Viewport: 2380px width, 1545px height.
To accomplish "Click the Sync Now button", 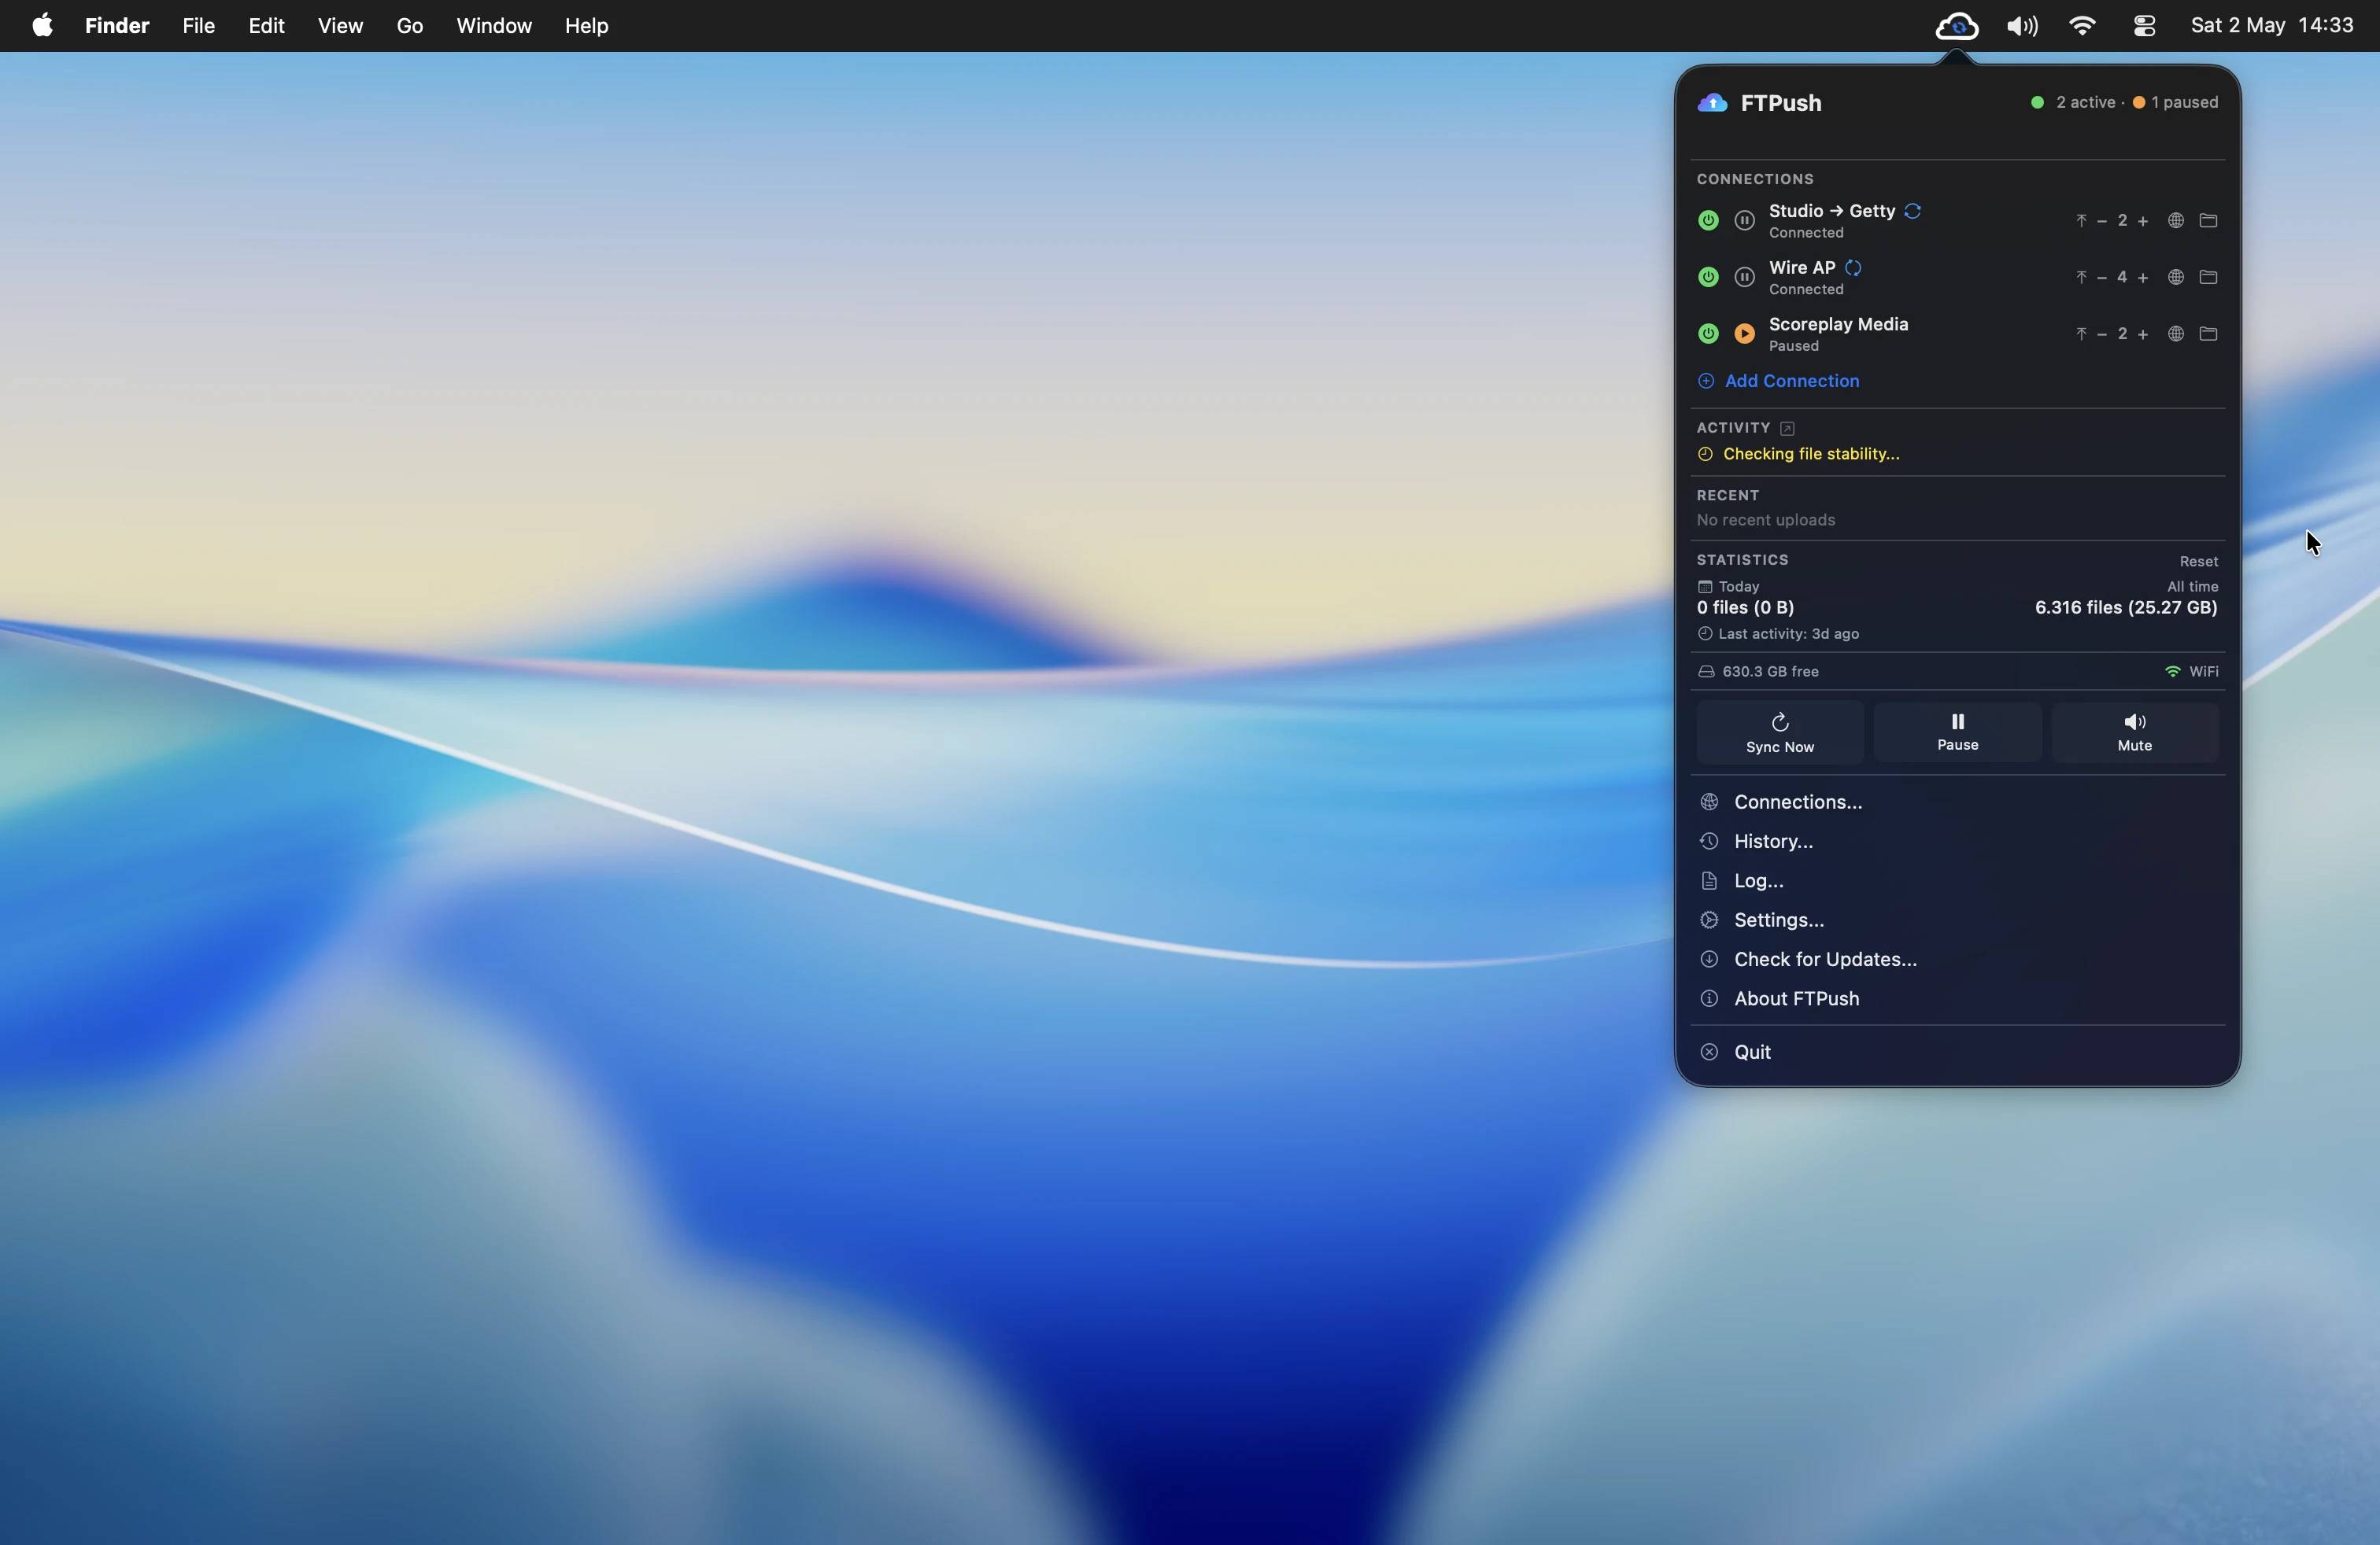I will [1779, 732].
